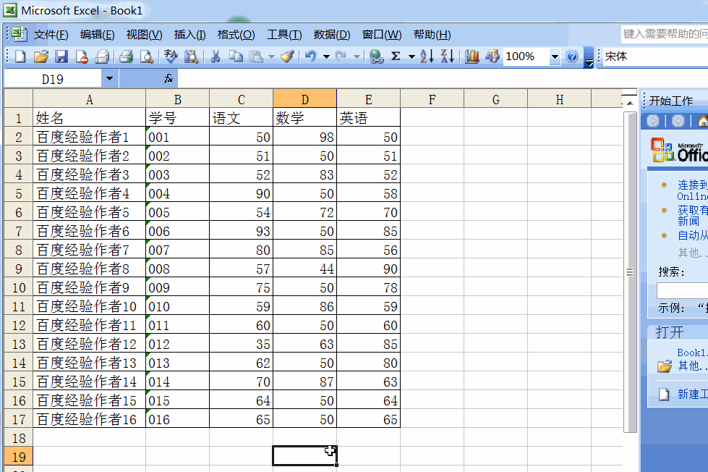Select the 数学 header cell
The height and width of the screenshot is (472, 708).
pyautogui.click(x=304, y=117)
